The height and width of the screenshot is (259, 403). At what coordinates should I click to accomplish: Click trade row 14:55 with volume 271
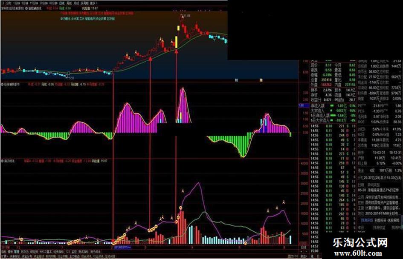click(x=333, y=126)
